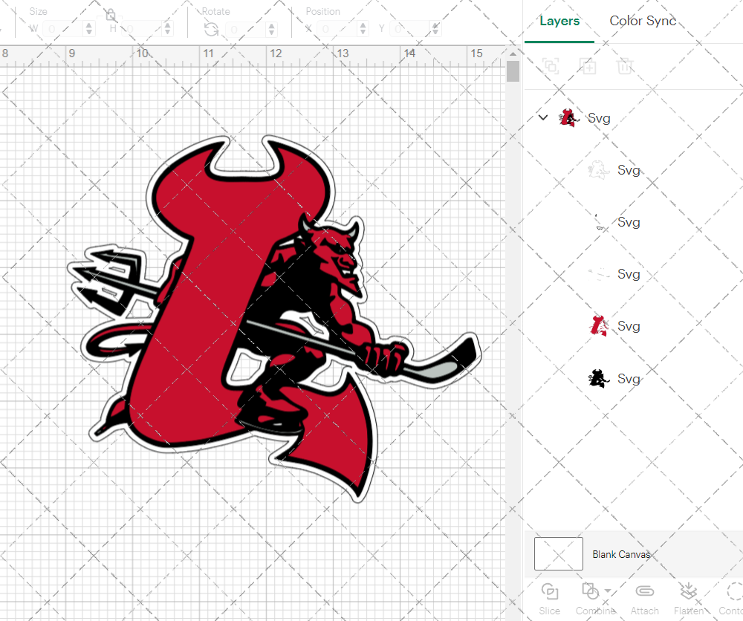The height and width of the screenshot is (621, 743).
Task: Click the red devil logo image on canvas
Action: tap(275, 319)
